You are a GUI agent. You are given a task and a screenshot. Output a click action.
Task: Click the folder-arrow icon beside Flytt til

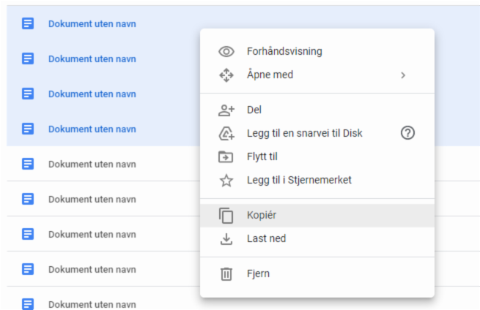pyautogui.click(x=226, y=157)
